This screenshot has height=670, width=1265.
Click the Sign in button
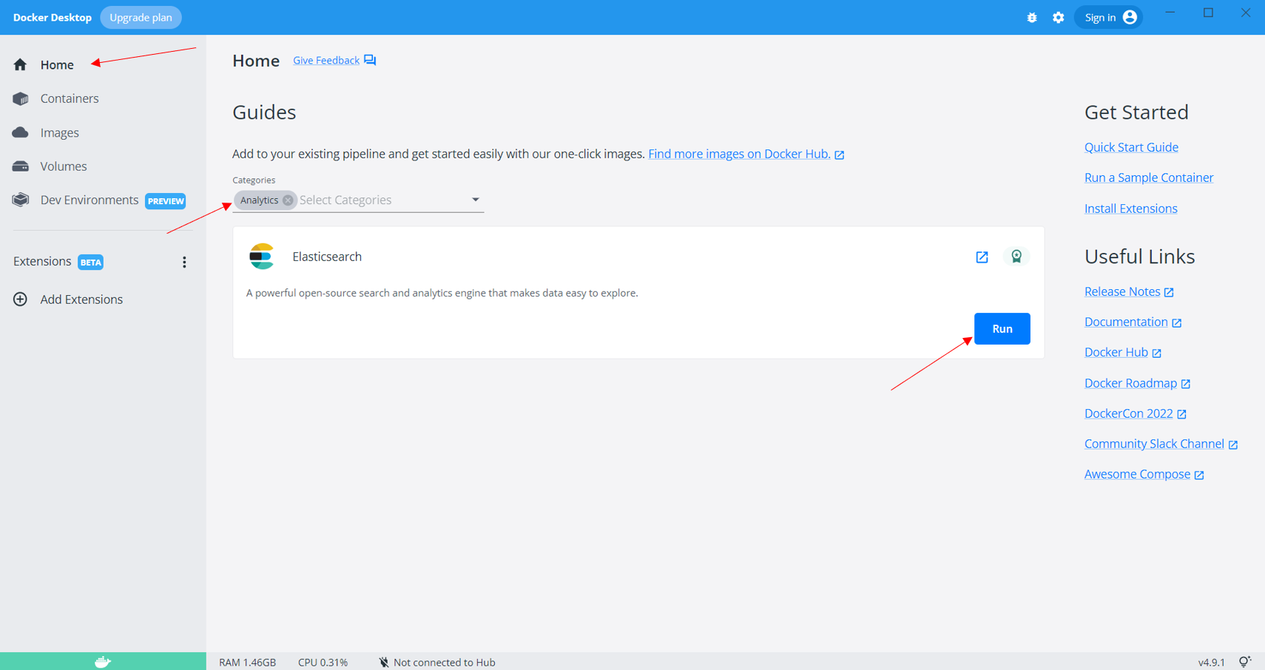[x=1108, y=17]
